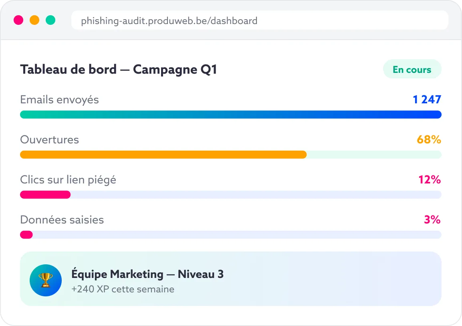
Task: Expand the Équipe Marketing reward card
Action: 231,278
